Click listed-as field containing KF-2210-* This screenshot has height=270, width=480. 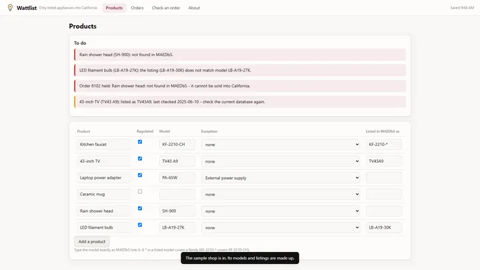384,145
